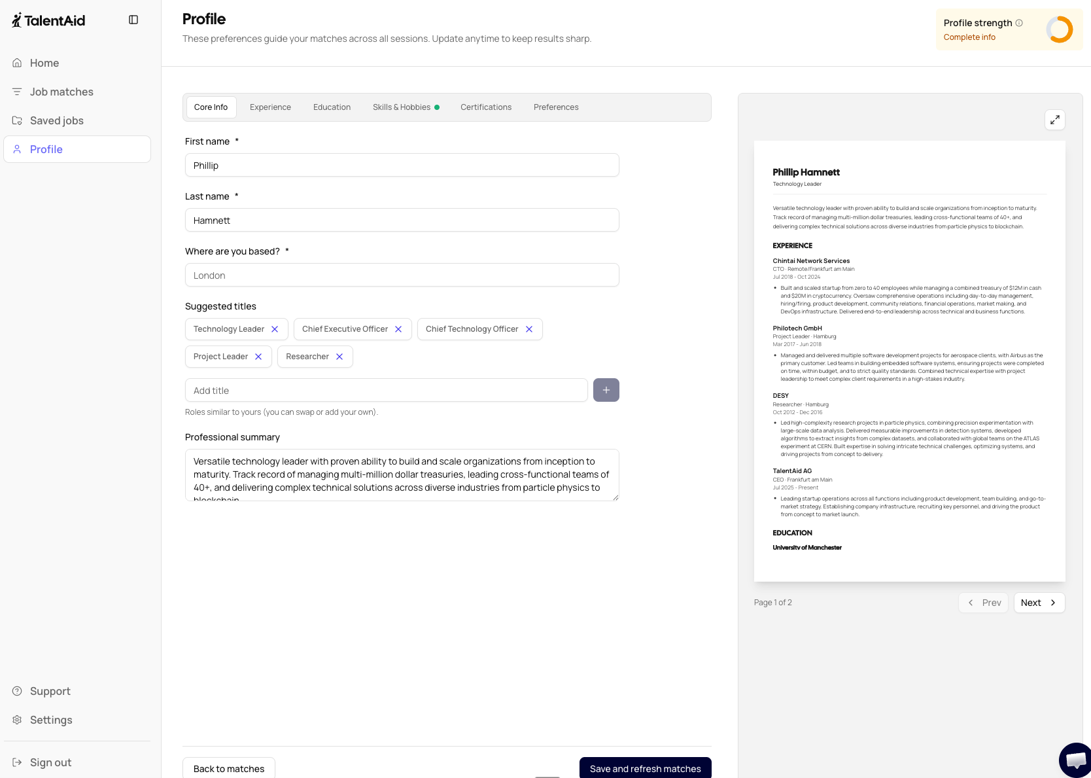The height and width of the screenshot is (778, 1091).
Task: Go to the next resume page
Action: click(1039, 603)
